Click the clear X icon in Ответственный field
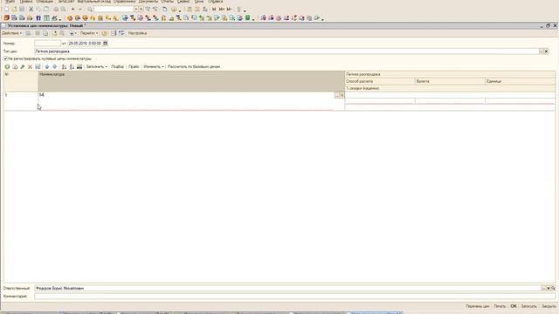This screenshot has width=559, height=314. click(x=549, y=288)
